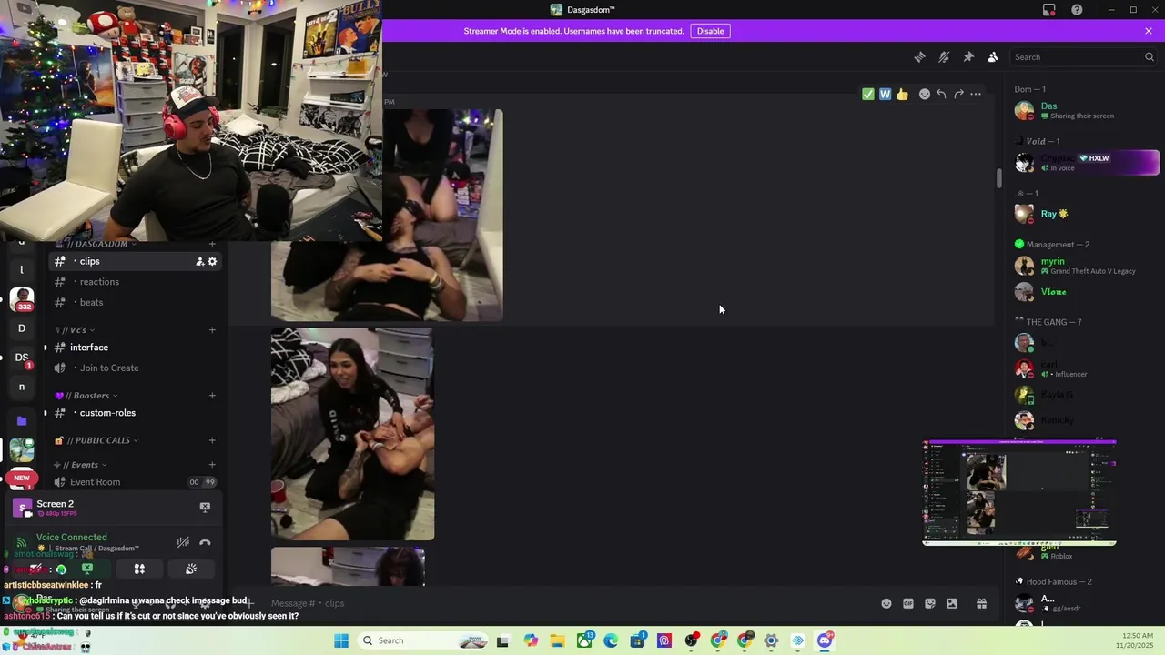
Task: React with blue W emoji on message
Action: tap(885, 94)
